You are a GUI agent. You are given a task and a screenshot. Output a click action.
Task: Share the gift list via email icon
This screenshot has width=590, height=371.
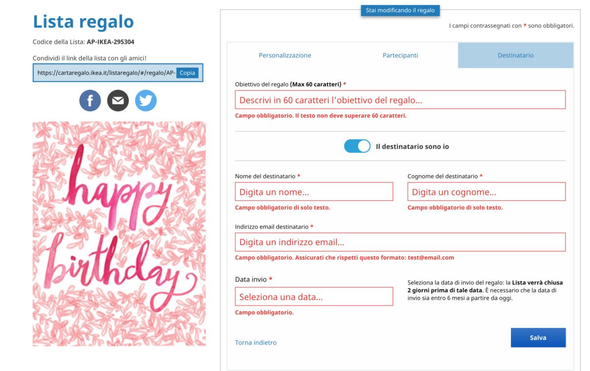(118, 101)
